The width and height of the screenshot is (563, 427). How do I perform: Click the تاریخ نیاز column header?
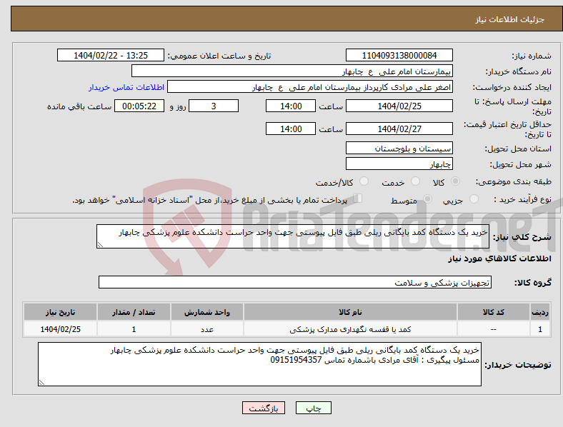pyautogui.click(x=60, y=312)
